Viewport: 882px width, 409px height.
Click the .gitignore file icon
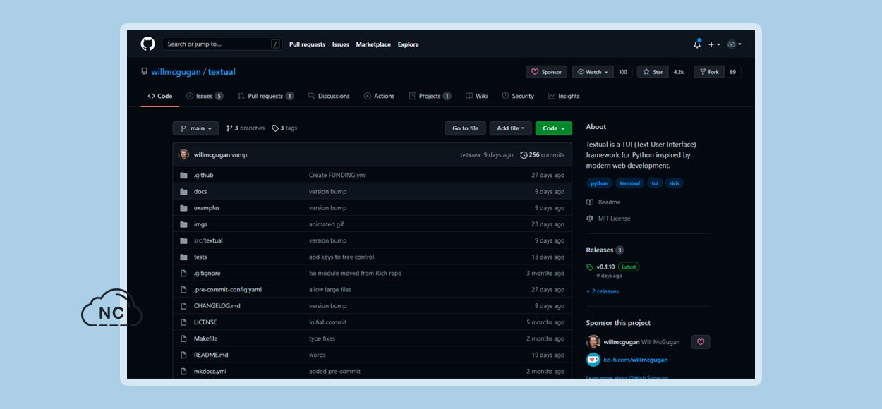tap(183, 273)
